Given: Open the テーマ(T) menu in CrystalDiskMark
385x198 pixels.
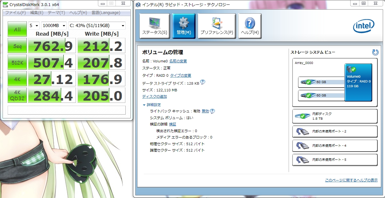Looking at the screenshot, I should [x=56, y=13].
